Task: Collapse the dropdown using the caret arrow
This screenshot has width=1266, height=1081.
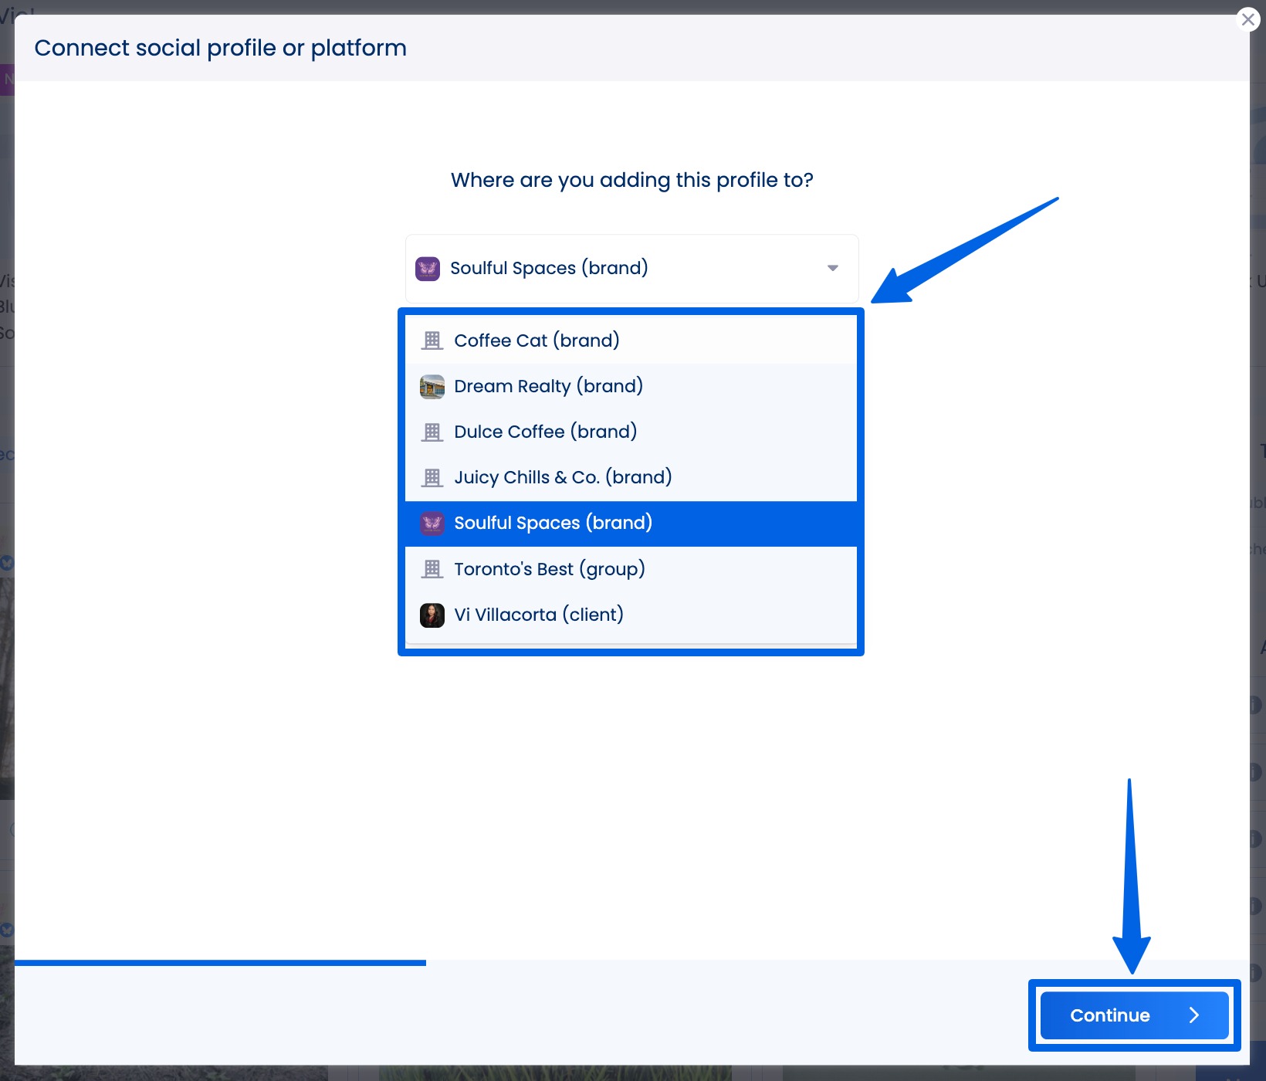Action: point(832,268)
